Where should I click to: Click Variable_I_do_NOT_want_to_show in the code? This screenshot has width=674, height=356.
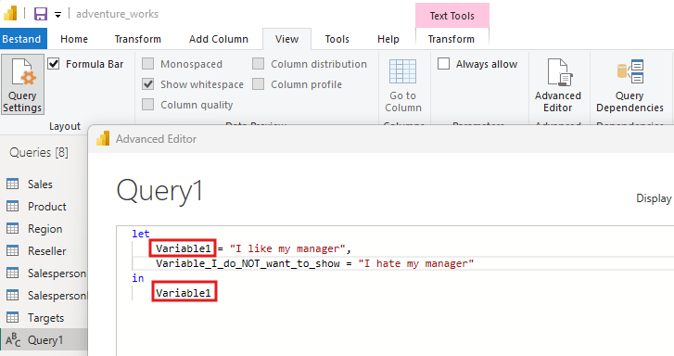coord(248,263)
